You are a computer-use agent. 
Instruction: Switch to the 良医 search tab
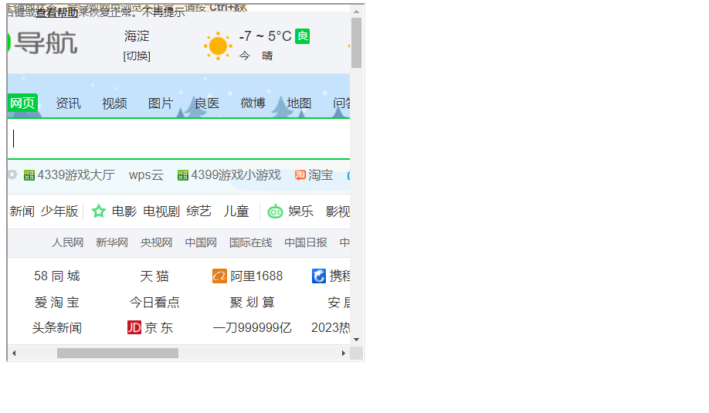[x=207, y=103]
